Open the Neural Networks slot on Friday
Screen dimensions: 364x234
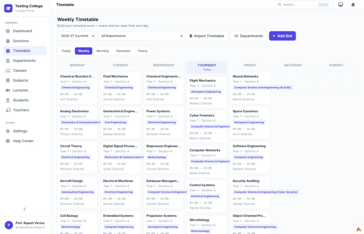click(250, 88)
